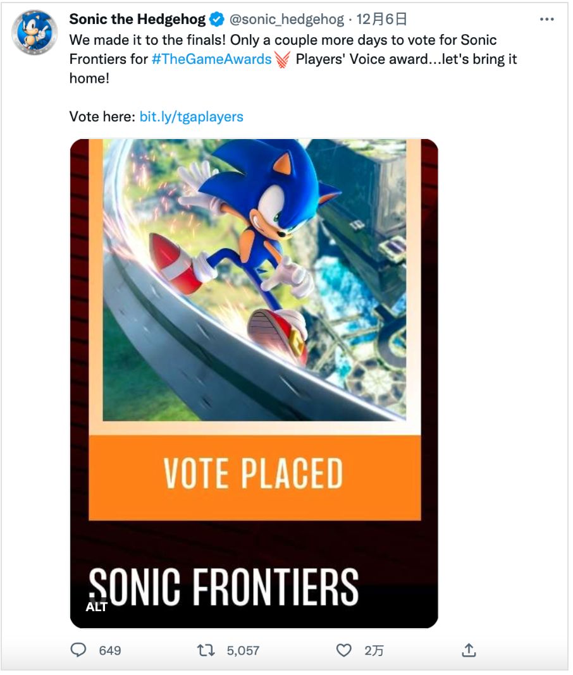Screen dimensions: 573x675
Task: Click the "Sonic the Hedgehog" display name
Action: pos(137,20)
